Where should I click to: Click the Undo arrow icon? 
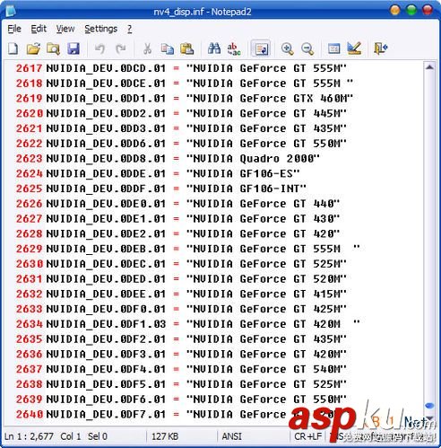[99, 48]
